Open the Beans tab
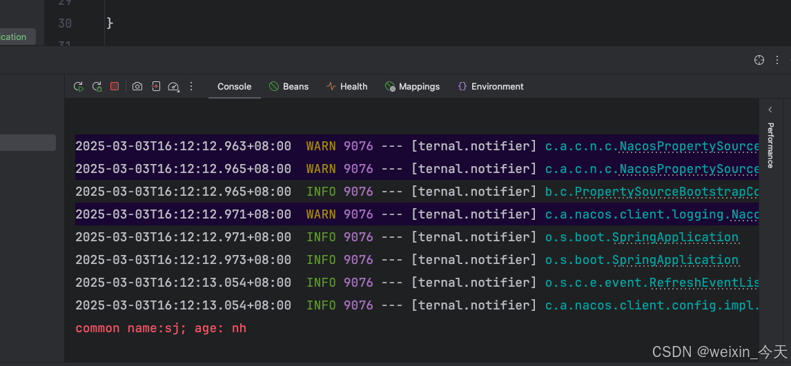The width and height of the screenshot is (791, 366). point(289,87)
